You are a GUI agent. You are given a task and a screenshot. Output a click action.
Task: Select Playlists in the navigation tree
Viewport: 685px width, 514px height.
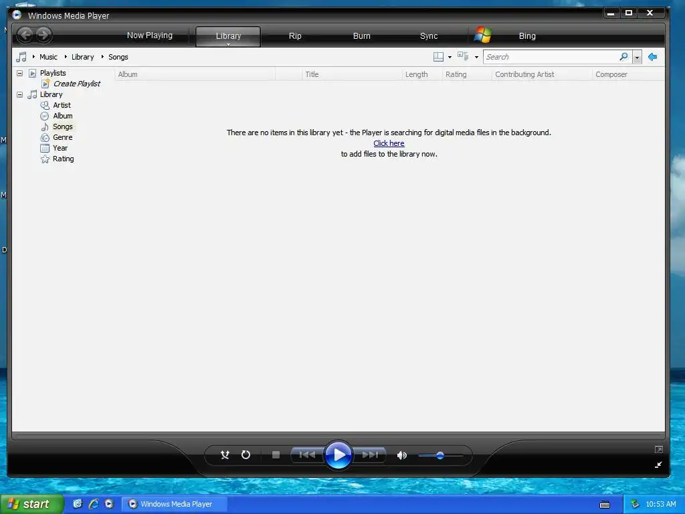pyautogui.click(x=53, y=73)
